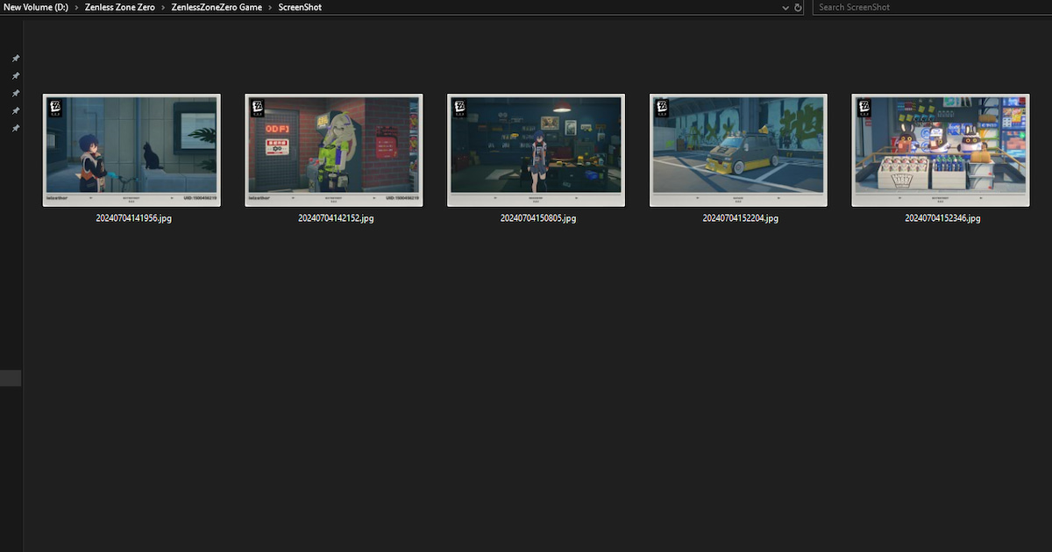Select screenshot 20240704141956.jpg
1052x552 pixels.
pyautogui.click(x=131, y=149)
